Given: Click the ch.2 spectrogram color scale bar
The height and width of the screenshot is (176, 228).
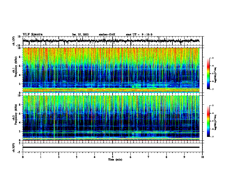Looking at the screenshot, I should [x=208, y=121].
